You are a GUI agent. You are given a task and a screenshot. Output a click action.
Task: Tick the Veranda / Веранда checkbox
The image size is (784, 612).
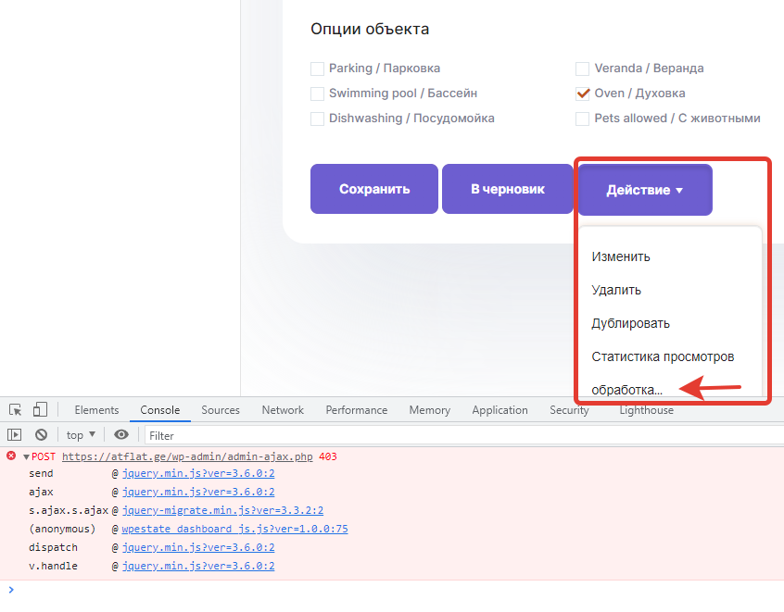click(x=582, y=69)
